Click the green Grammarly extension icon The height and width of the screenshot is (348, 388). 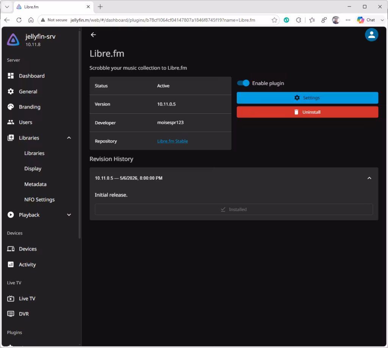tap(286, 20)
